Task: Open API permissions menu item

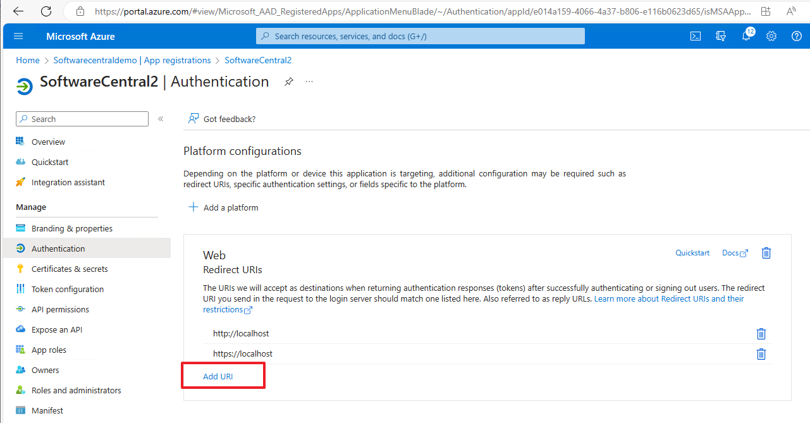Action: (60, 309)
